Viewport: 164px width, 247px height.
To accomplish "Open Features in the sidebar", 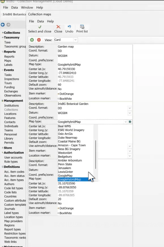I will click(10, 118).
